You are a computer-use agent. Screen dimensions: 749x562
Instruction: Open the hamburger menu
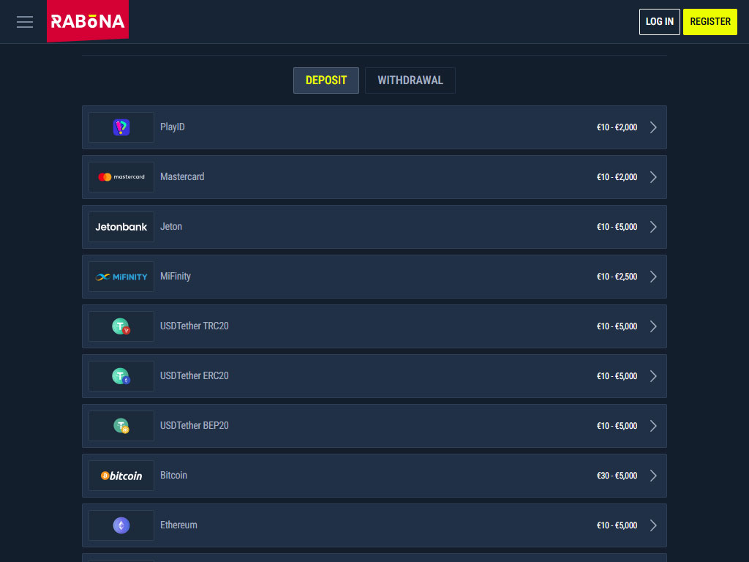point(25,22)
